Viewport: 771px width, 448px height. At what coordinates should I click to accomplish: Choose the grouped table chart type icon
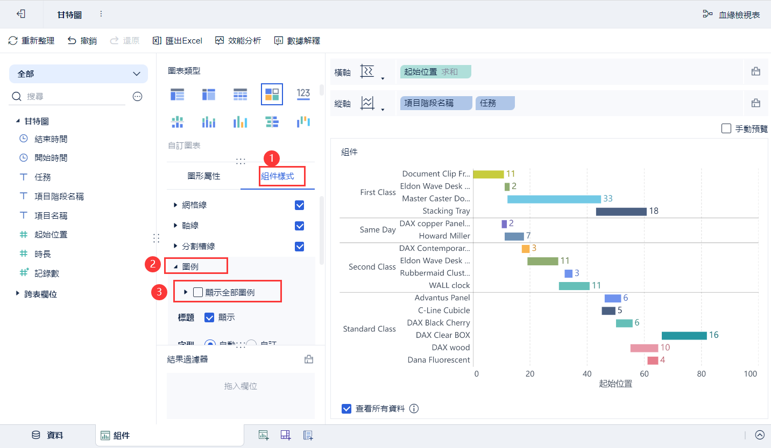pyautogui.click(x=177, y=94)
